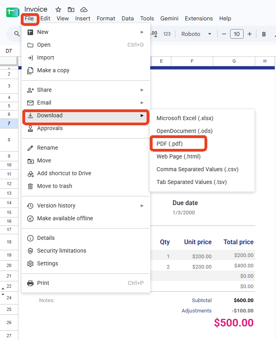The width and height of the screenshot is (276, 340).
Task: Download as Tab Separated Values (.tsv)
Action: coord(202,182)
